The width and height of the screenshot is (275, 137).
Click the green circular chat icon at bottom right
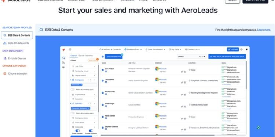(258, 128)
